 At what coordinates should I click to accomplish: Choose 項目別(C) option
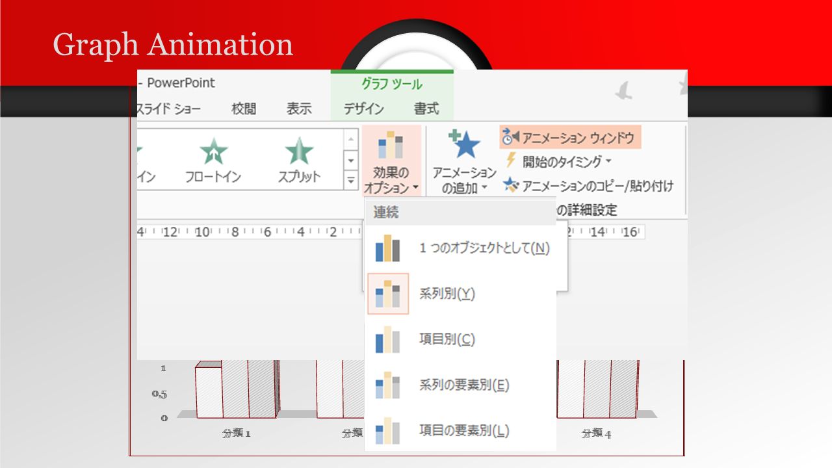460,339
